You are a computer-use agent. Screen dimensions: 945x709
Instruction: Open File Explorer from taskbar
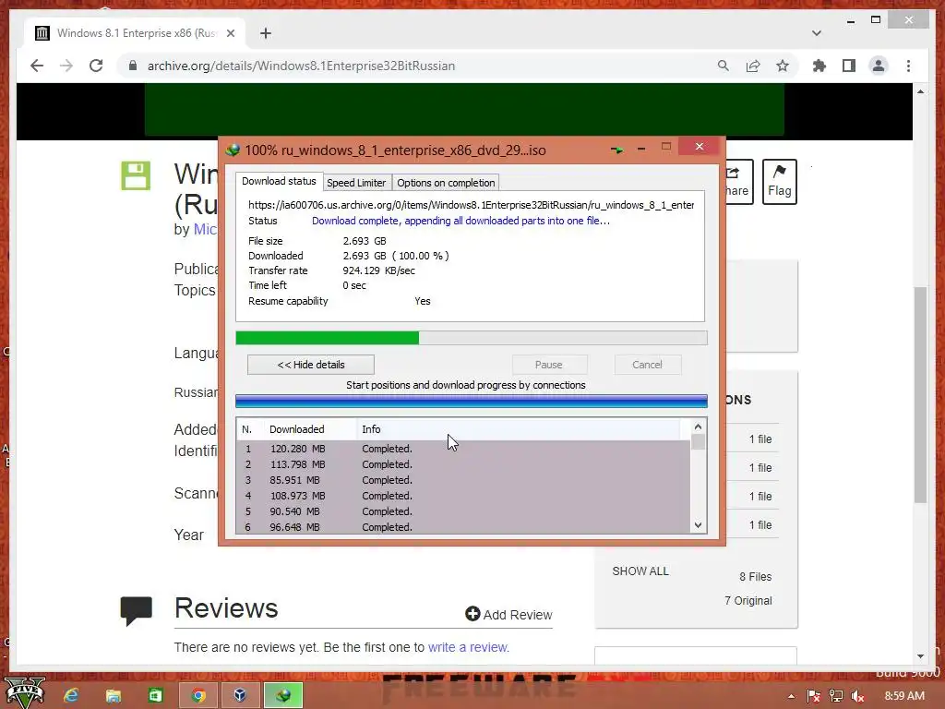pyautogui.click(x=114, y=696)
